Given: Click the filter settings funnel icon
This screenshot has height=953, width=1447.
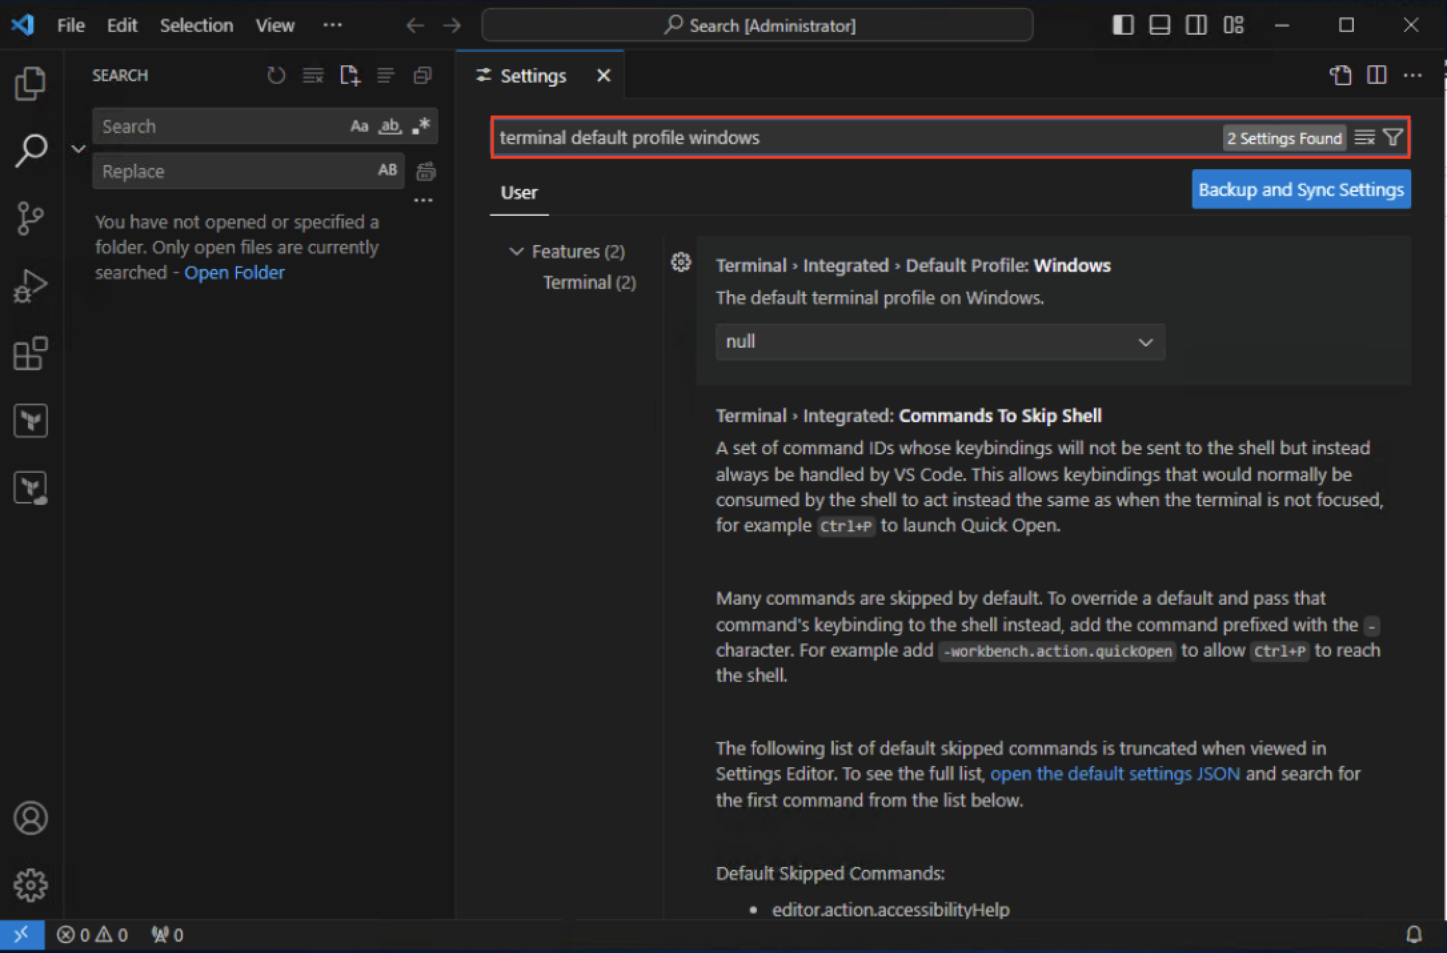Looking at the screenshot, I should (x=1392, y=137).
